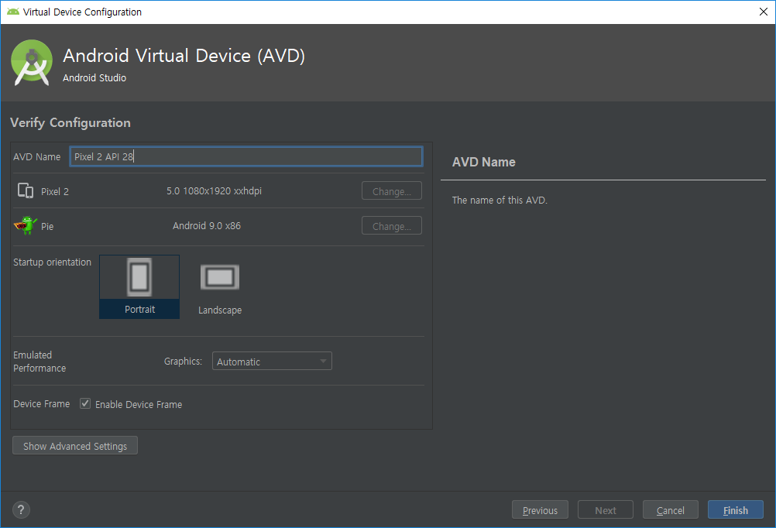Toggle the Enable Device Frame checkbox
The image size is (776, 528).
(x=85, y=404)
